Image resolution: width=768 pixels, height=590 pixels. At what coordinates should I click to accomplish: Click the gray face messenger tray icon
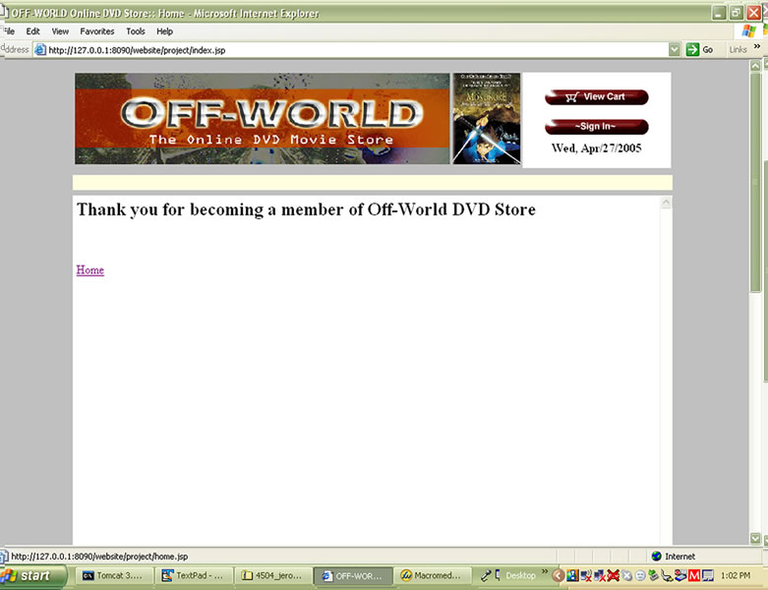point(640,576)
